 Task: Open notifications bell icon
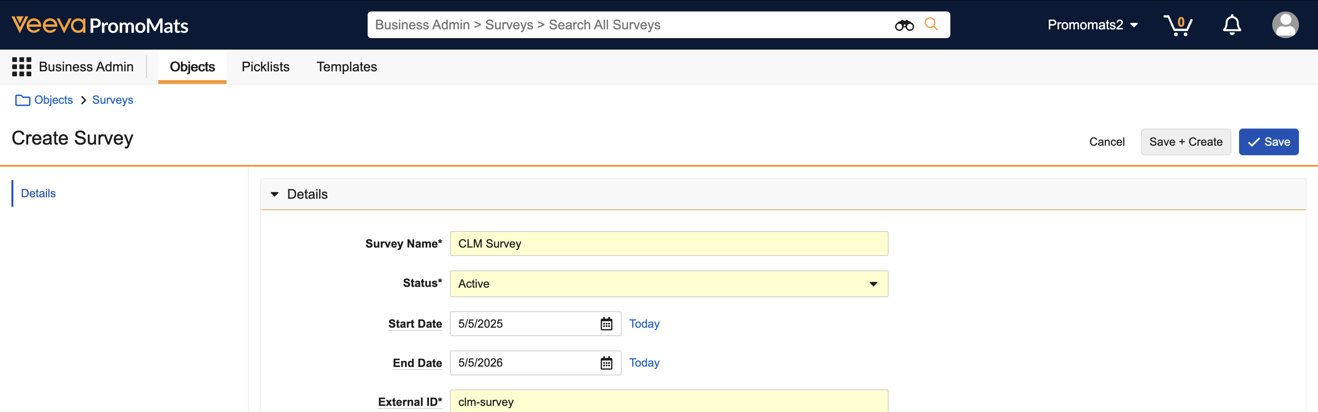(1231, 25)
